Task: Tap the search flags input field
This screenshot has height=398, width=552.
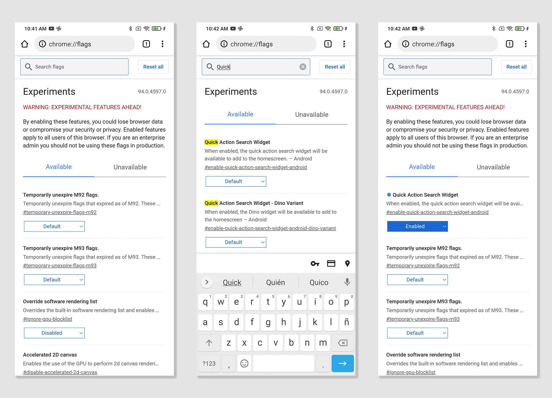Action: pos(75,66)
